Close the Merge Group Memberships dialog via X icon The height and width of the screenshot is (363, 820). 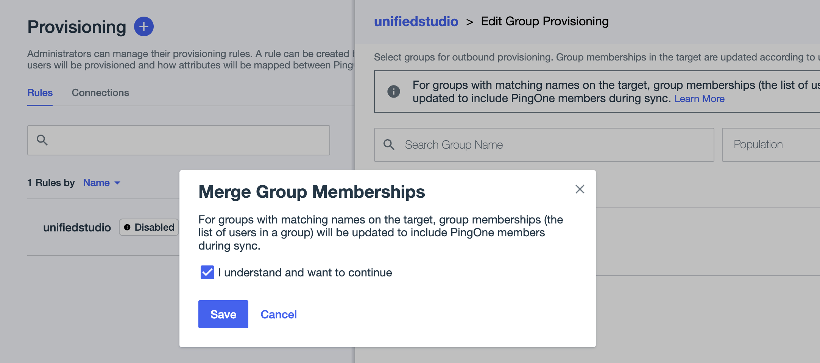pyautogui.click(x=580, y=189)
